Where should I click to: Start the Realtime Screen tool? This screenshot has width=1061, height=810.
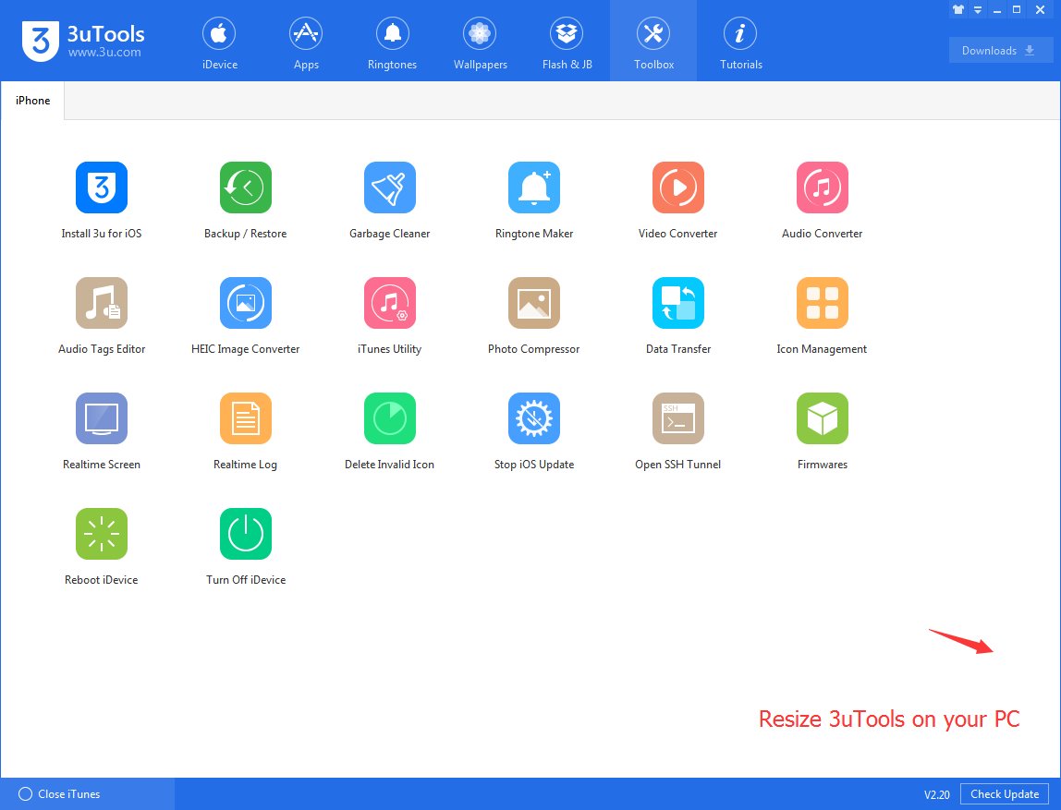pos(102,418)
